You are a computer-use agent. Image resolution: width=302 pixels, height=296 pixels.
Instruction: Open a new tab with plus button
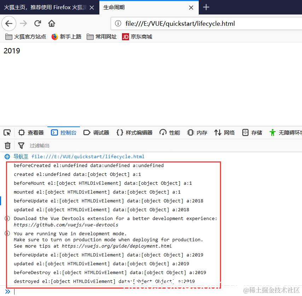click(206, 7)
